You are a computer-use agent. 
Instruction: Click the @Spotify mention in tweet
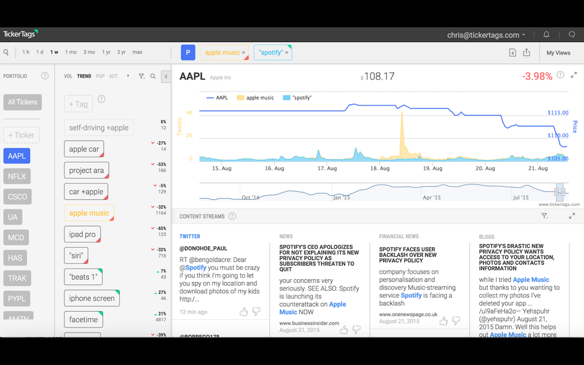tap(193, 268)
